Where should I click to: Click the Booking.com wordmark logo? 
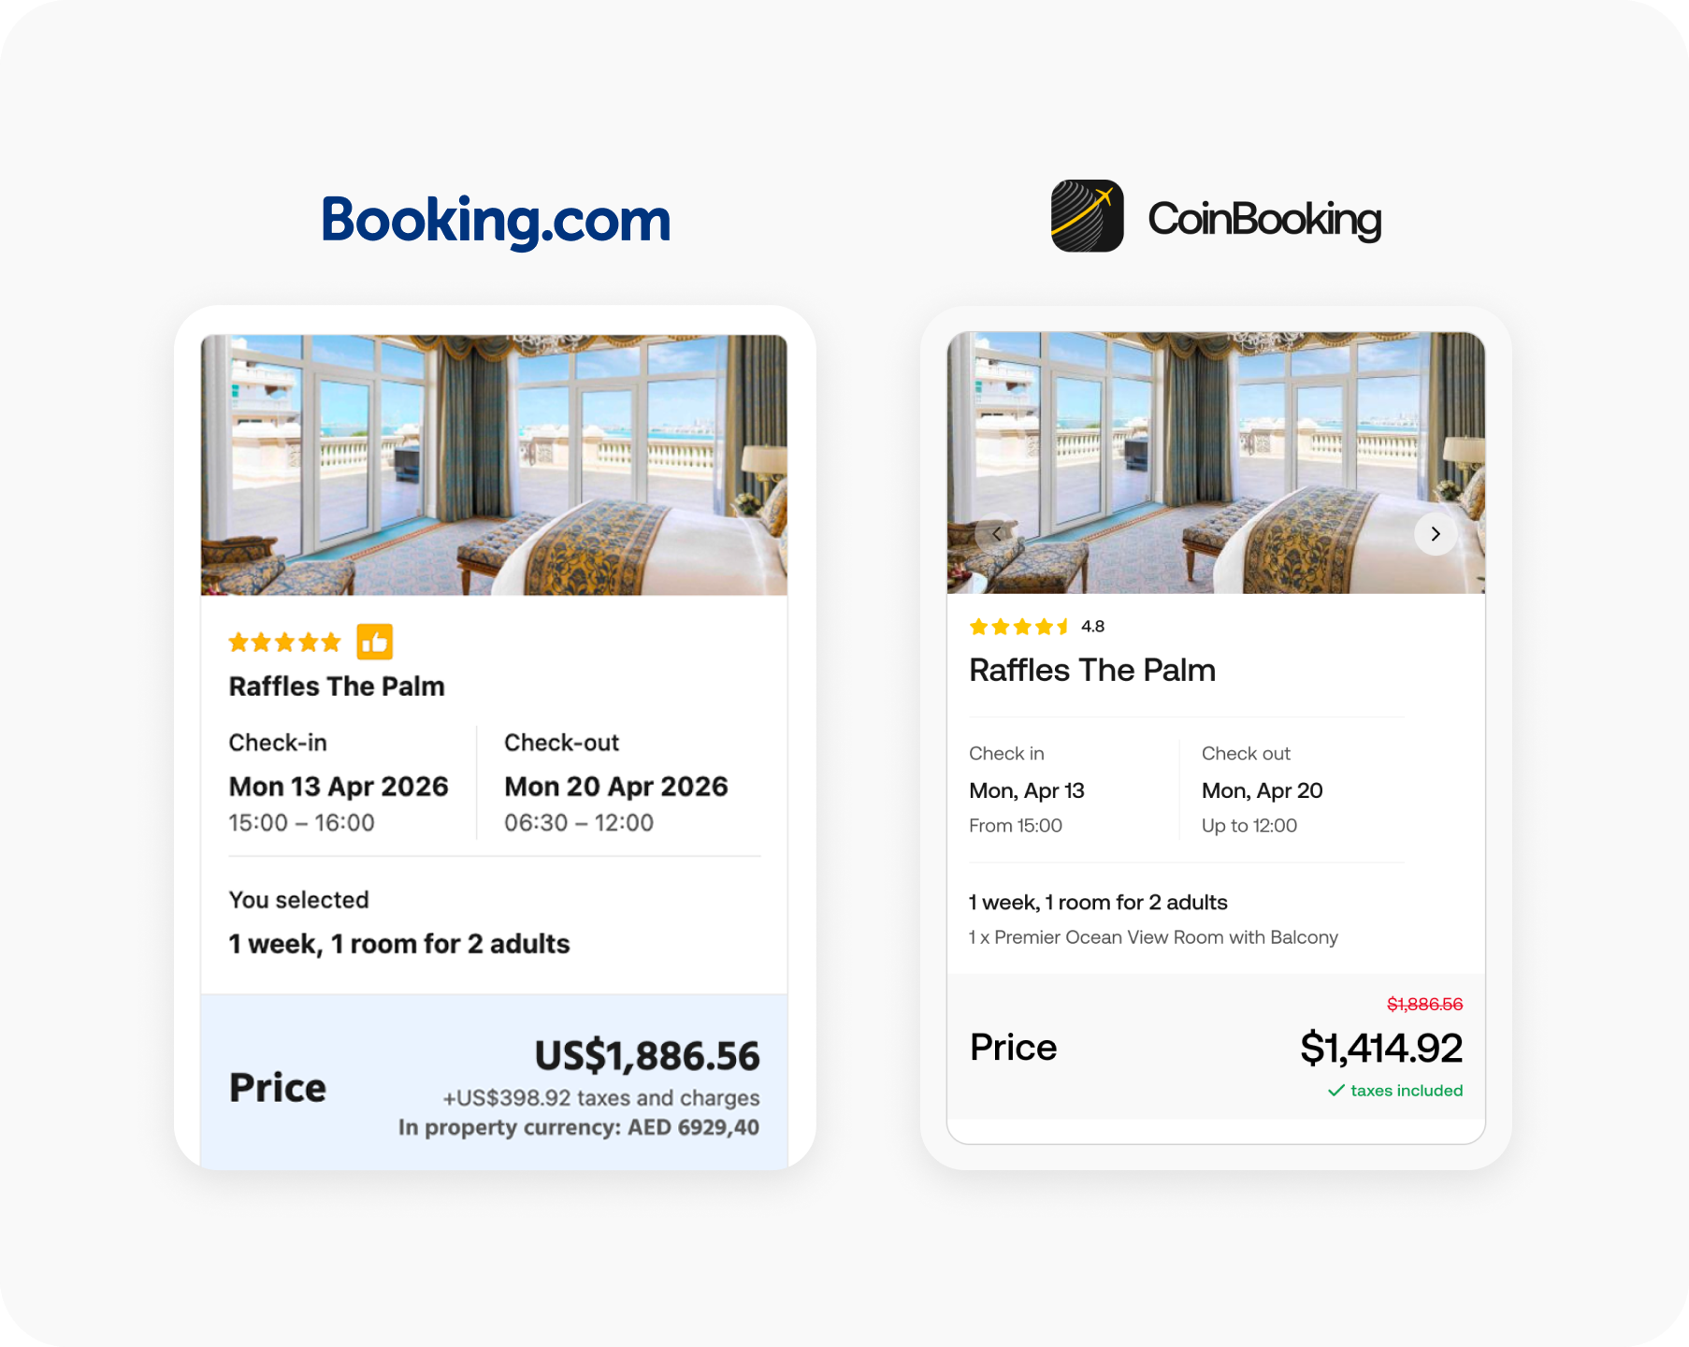pos(495,221)
